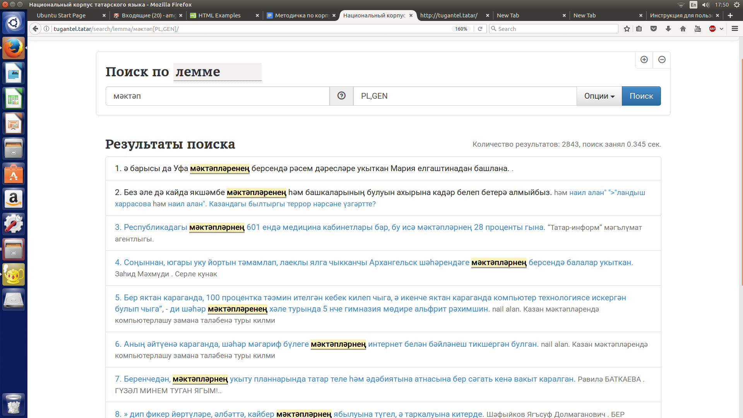The width and height of the screenshot is (743, 418).
Task: Click the question mark help icon
Action: click(x=341, y=96)
